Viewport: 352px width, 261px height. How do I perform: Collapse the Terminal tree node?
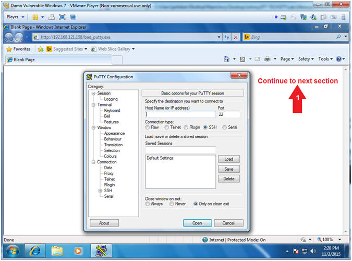93,105
